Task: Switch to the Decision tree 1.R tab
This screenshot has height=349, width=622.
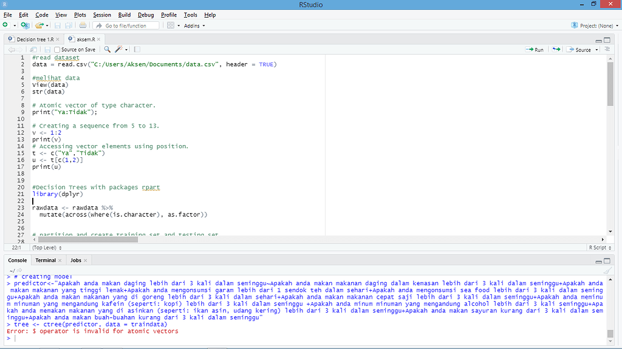Action: pyautogui.click(x=35, y=39)
